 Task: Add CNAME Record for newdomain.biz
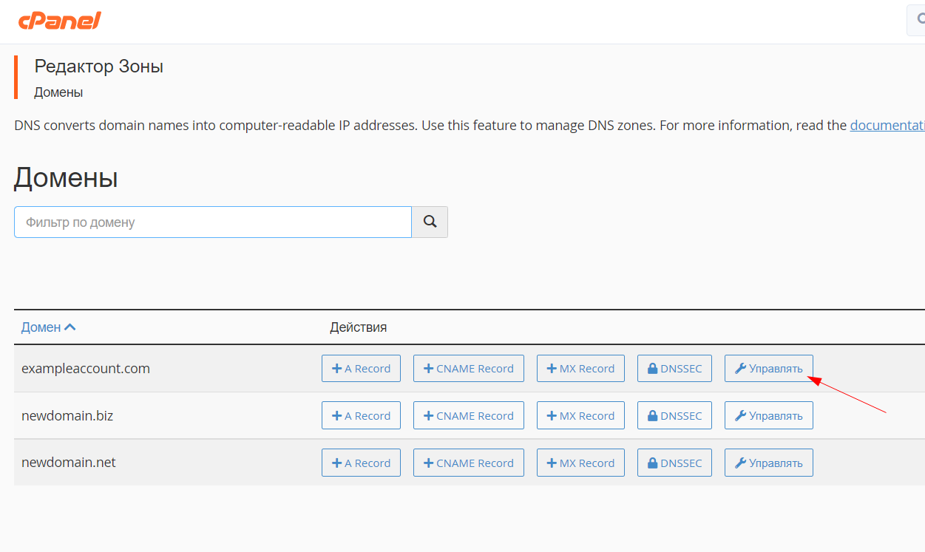(468, 416)
